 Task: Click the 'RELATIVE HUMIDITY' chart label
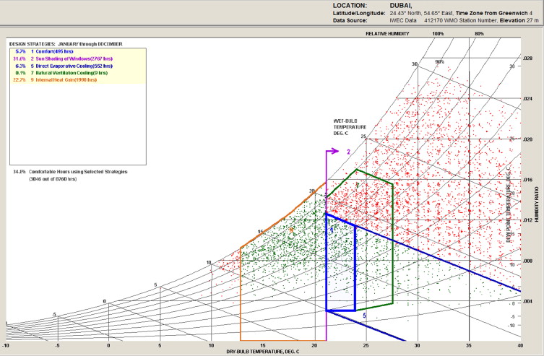pos(387,34)
